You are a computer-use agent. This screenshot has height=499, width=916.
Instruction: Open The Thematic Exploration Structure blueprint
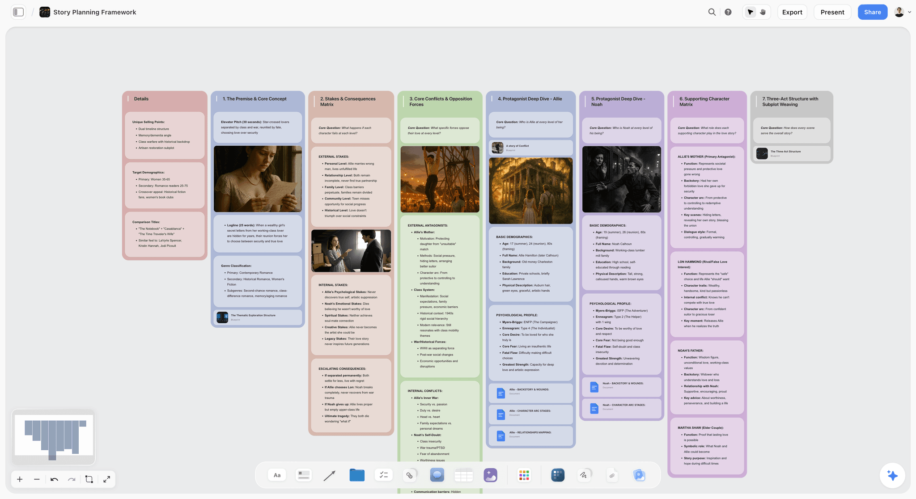tap(258, 317)
